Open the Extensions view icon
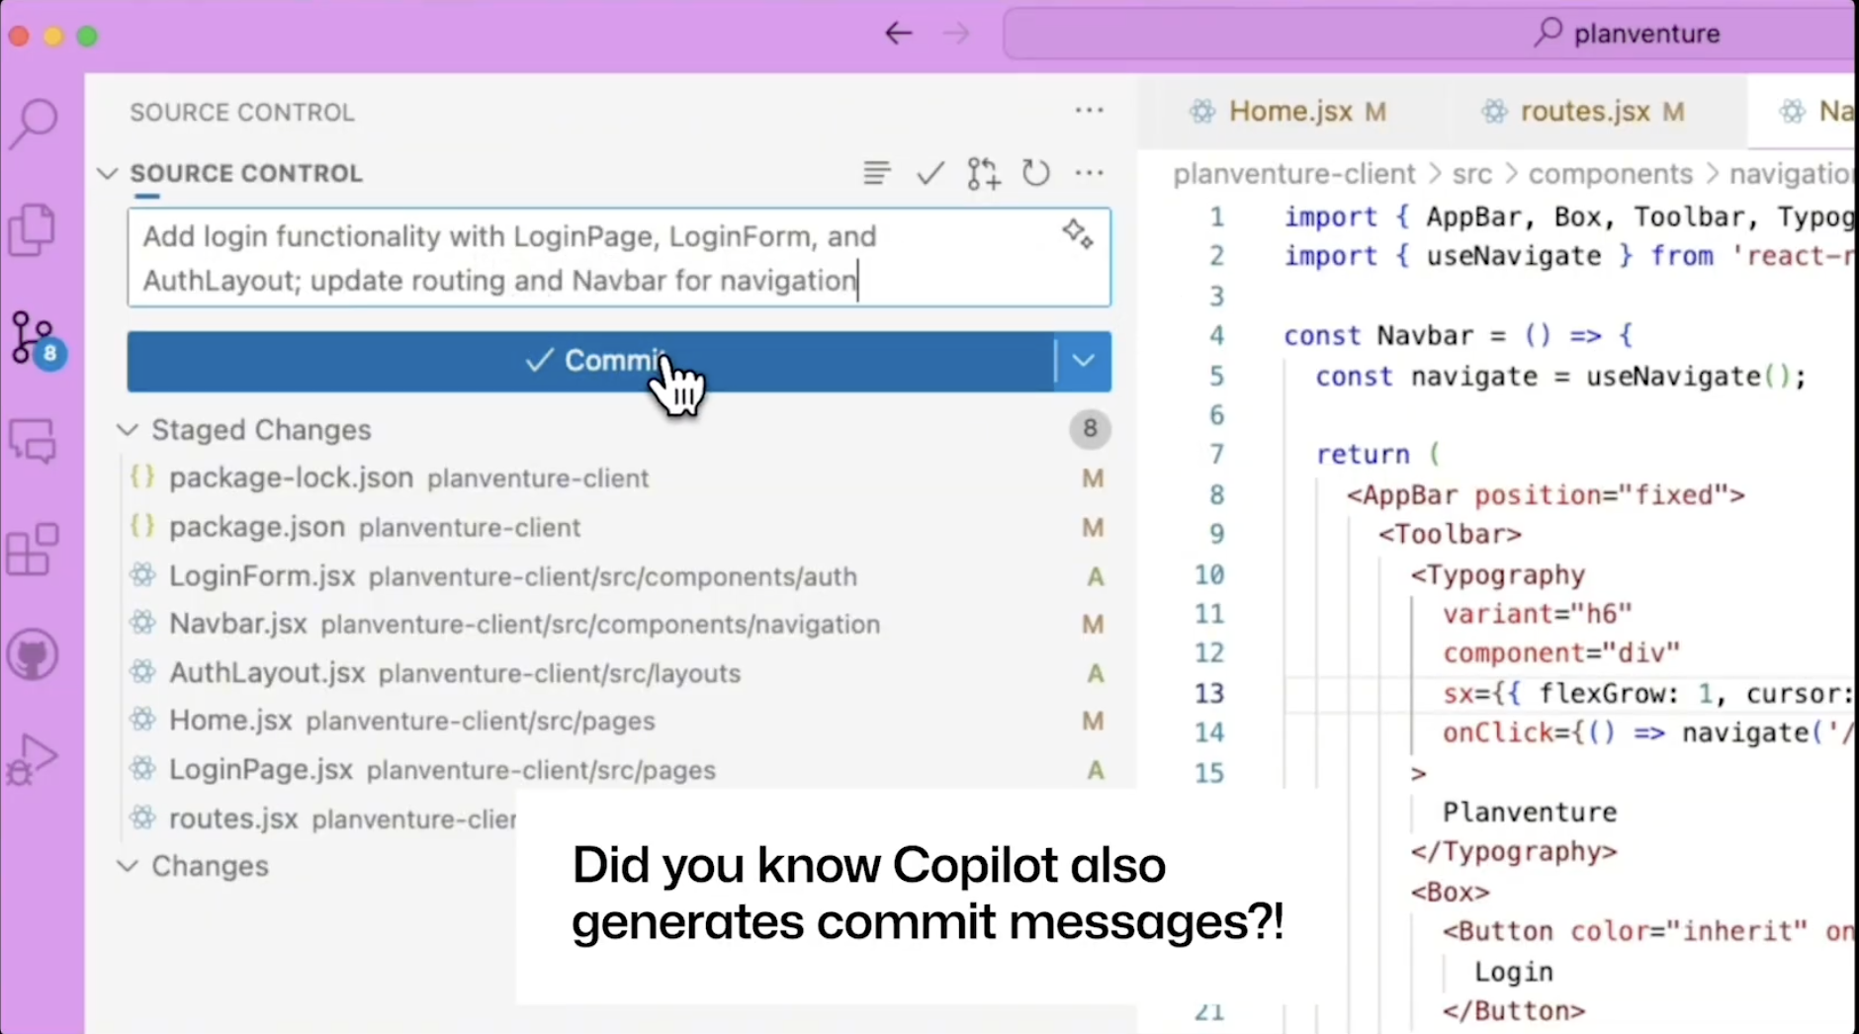Image resolution: width=1859 pixels, height=1034 pixels. pos(33,550)
